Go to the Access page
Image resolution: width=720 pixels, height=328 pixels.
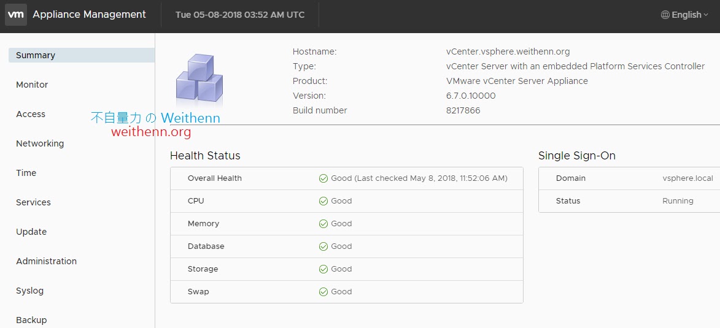pyautogui.click(x=31, y=114)
